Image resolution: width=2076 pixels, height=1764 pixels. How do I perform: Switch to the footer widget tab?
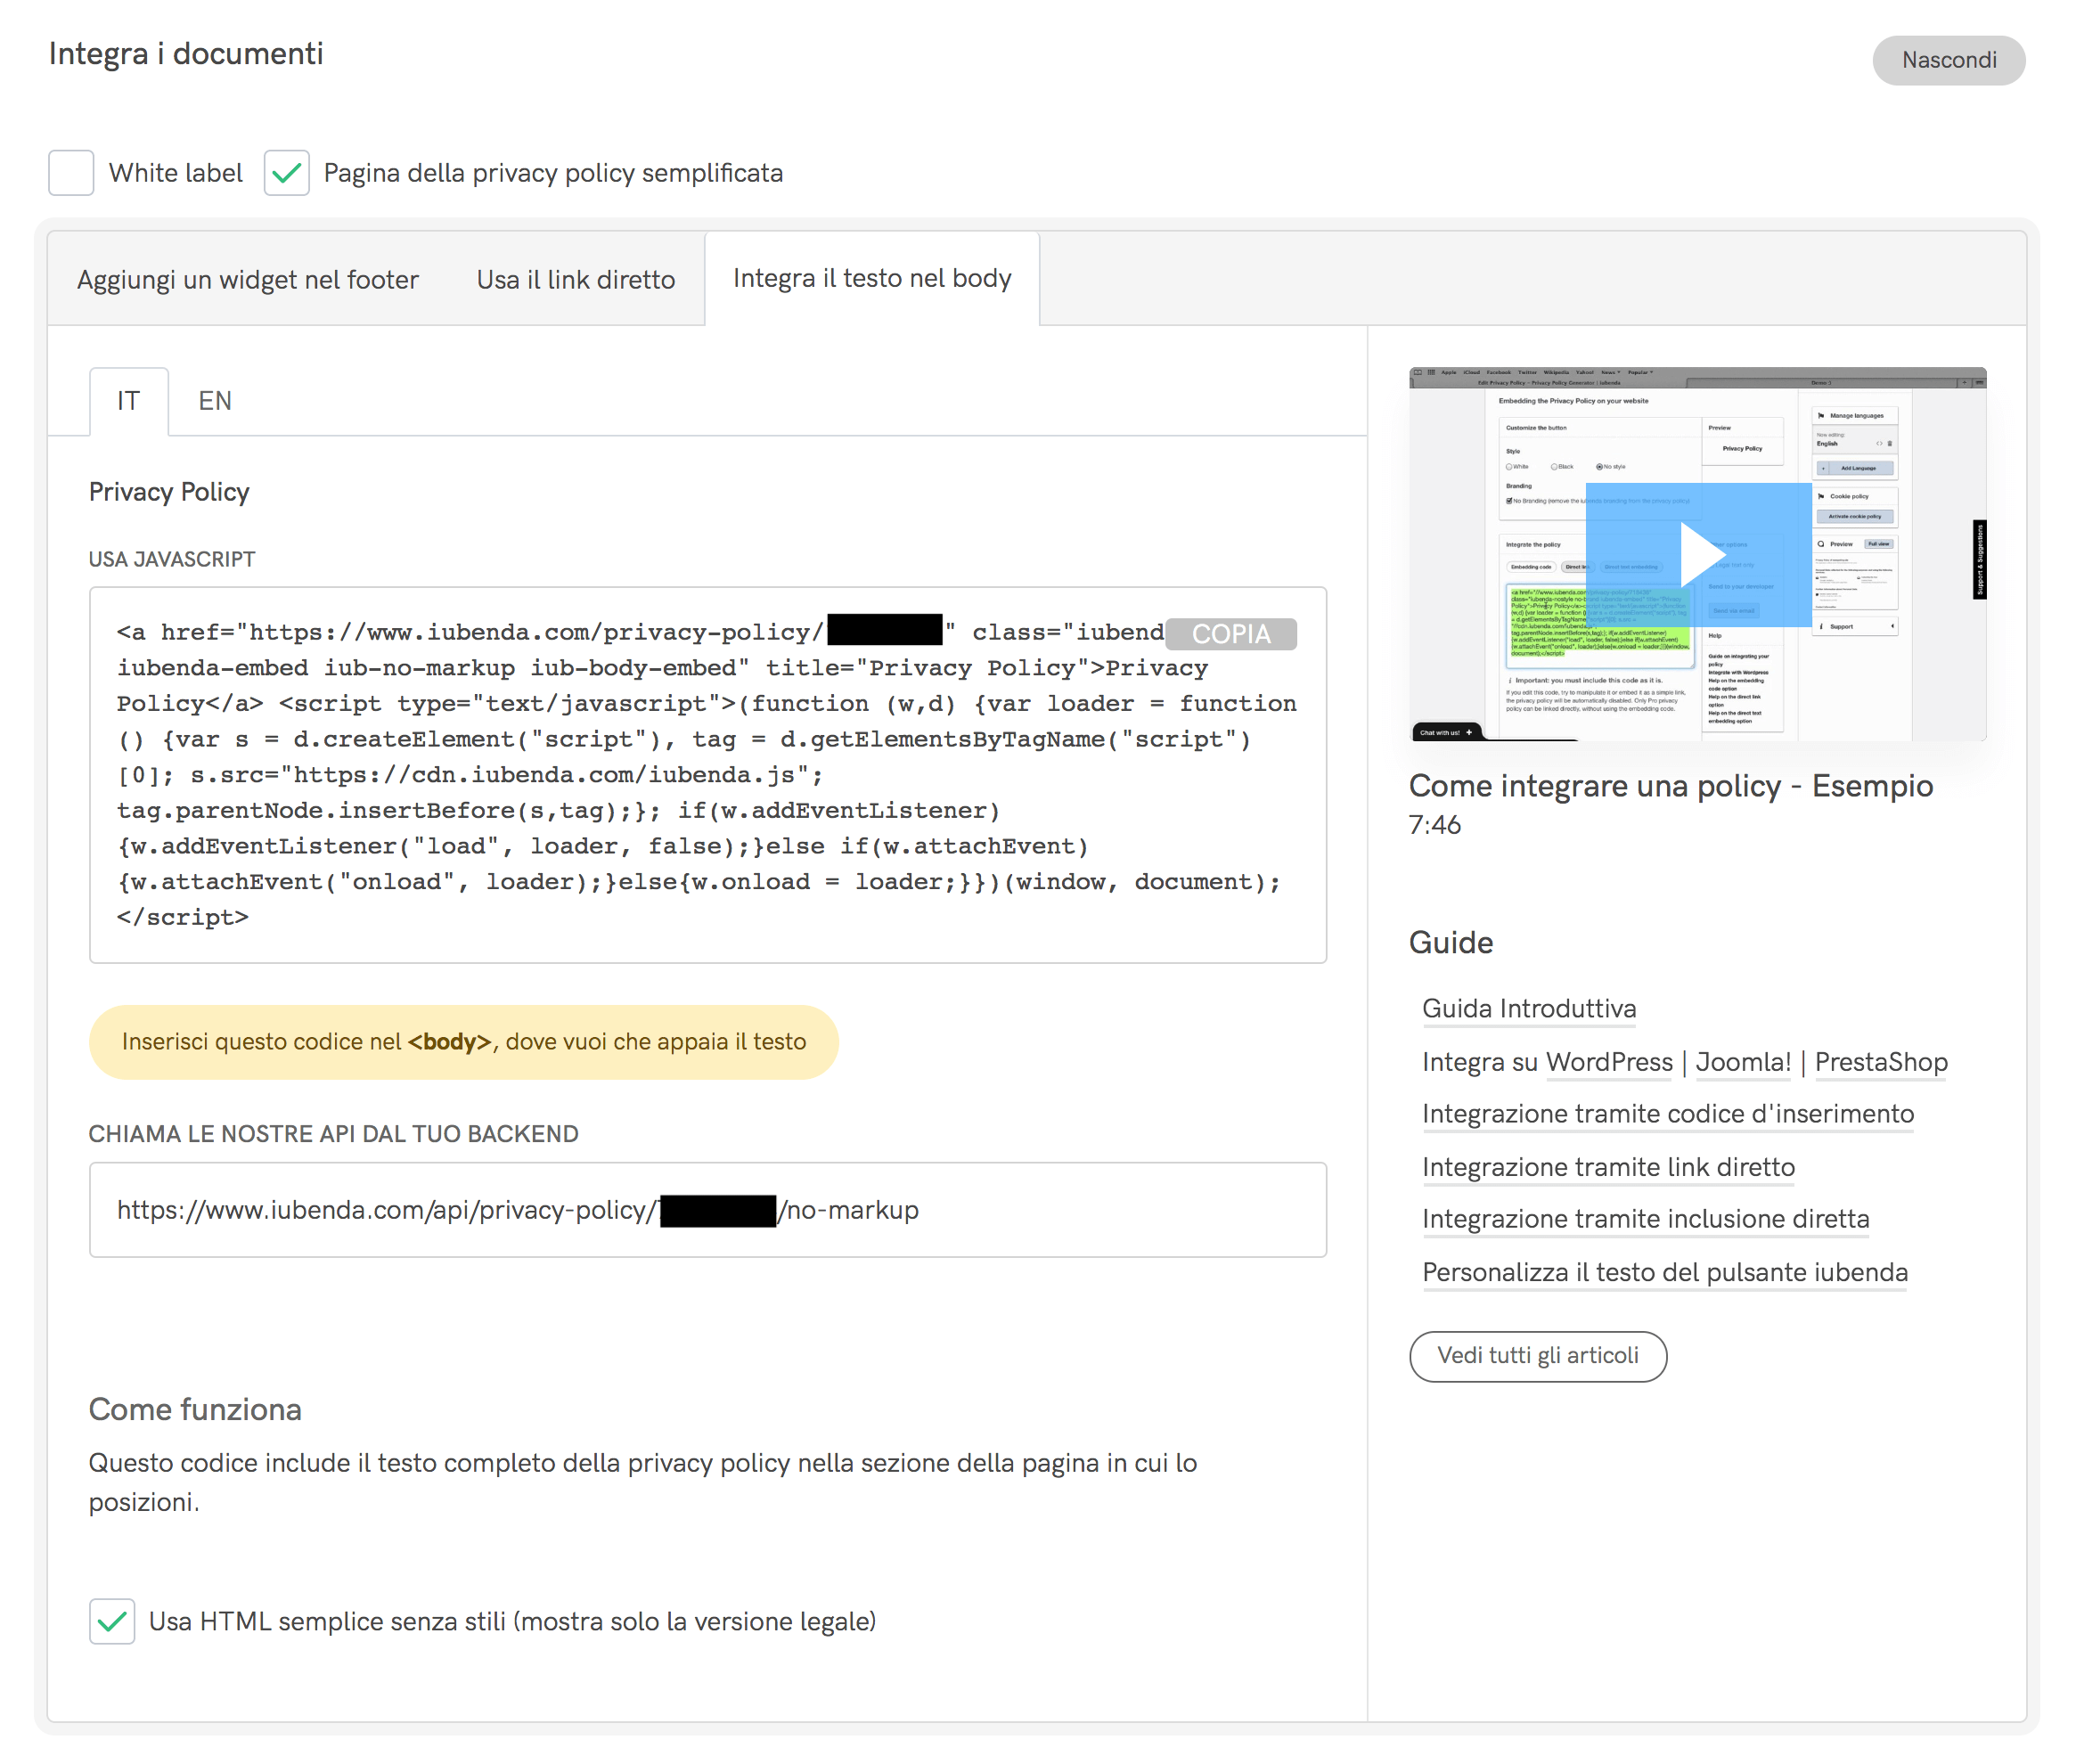247,280
